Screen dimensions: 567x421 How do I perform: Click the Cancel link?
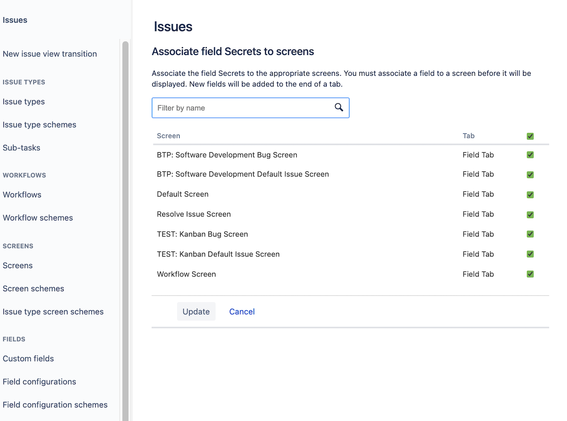242,312
